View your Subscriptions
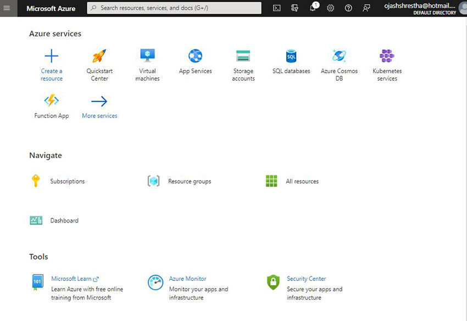The image size is (467, 321). click(x=67, y=181)
